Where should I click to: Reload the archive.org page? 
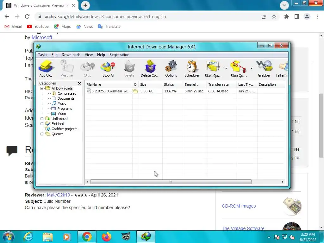click(27, 16)
